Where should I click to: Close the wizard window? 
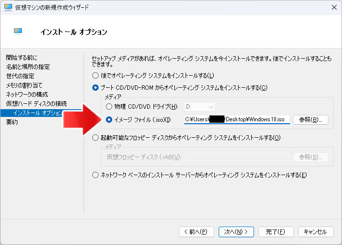pos(334,7)
